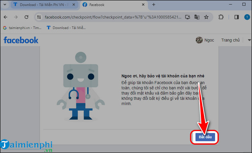This screenshot has height=153, width=252.
Task: Click the blue Bắt đầu button
Action: [205, 137]
